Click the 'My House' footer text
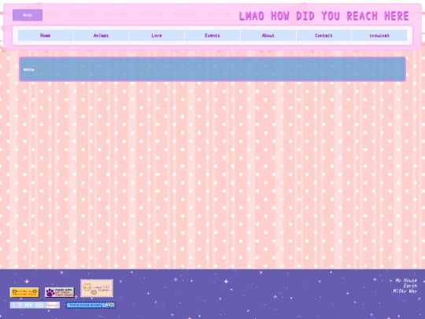 point(406,280)
